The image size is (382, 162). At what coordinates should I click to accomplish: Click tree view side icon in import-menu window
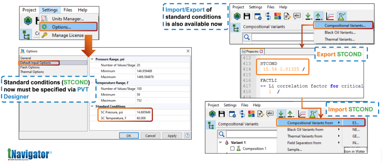coord(210,125)
